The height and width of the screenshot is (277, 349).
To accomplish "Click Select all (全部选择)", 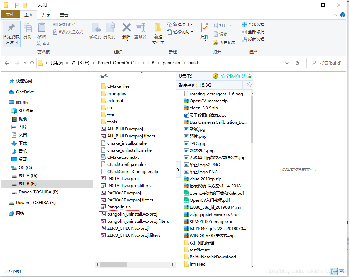I will pos(253,25).
